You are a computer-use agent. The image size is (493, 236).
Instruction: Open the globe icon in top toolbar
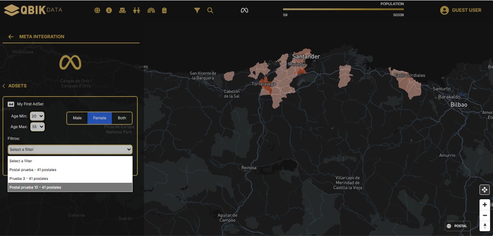tap(97, 11)
